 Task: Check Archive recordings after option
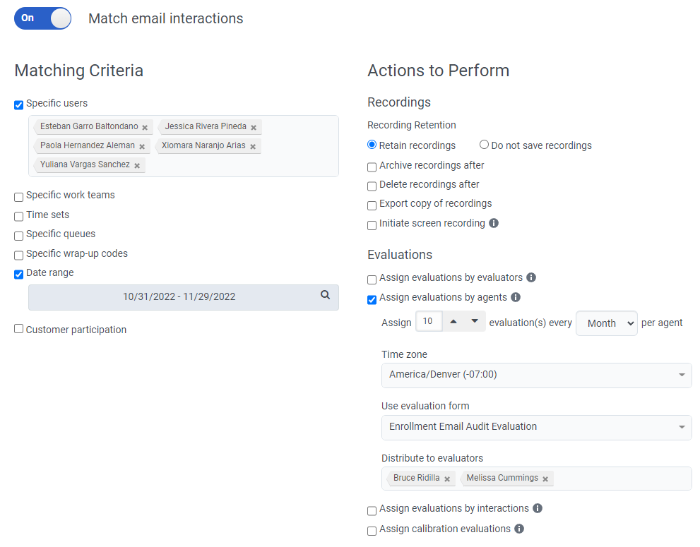click(372, 167)
